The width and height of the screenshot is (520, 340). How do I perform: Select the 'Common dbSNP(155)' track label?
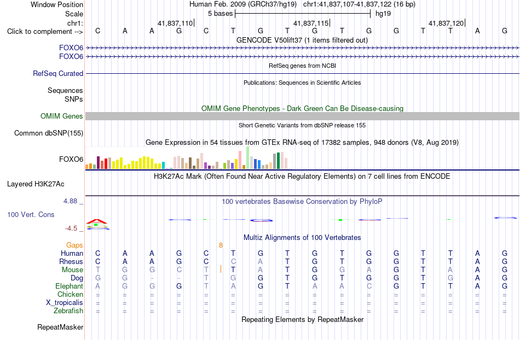pyautogui.click(x=48, y=133)
